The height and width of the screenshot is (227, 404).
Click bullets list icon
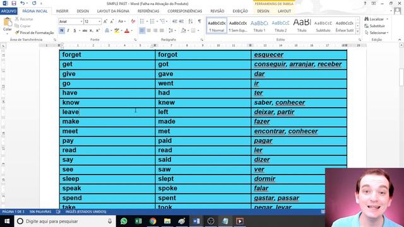click(142, 21)
